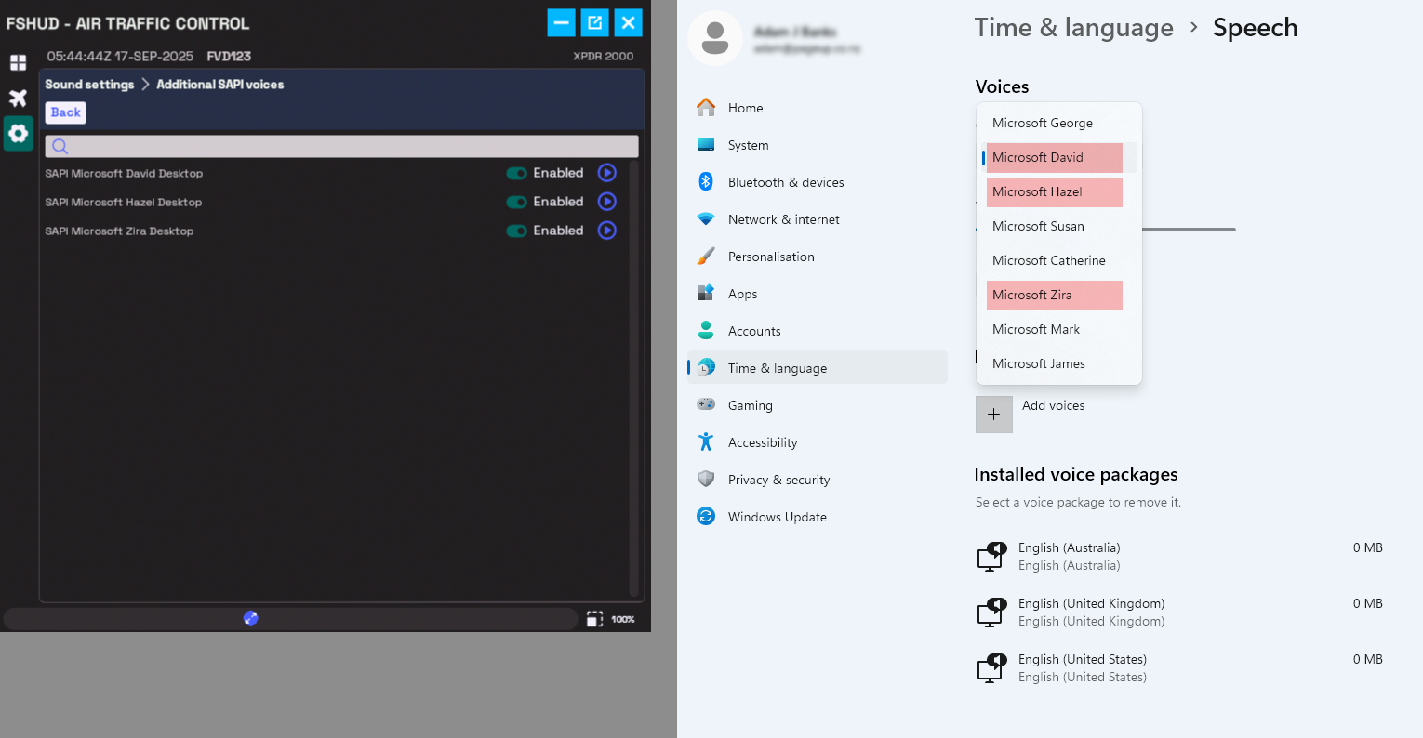The height and width of the screenshot is (738, 1423).
Task: Click the "Speech" page title
Action: 1256,28
